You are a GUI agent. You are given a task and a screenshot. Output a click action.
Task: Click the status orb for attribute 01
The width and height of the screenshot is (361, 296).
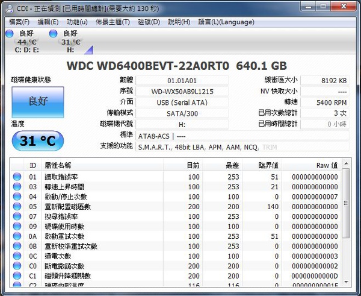[x=17, y=177]
